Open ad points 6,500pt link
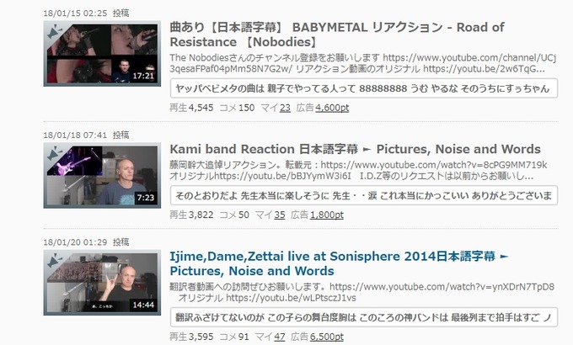 [327, 337]
